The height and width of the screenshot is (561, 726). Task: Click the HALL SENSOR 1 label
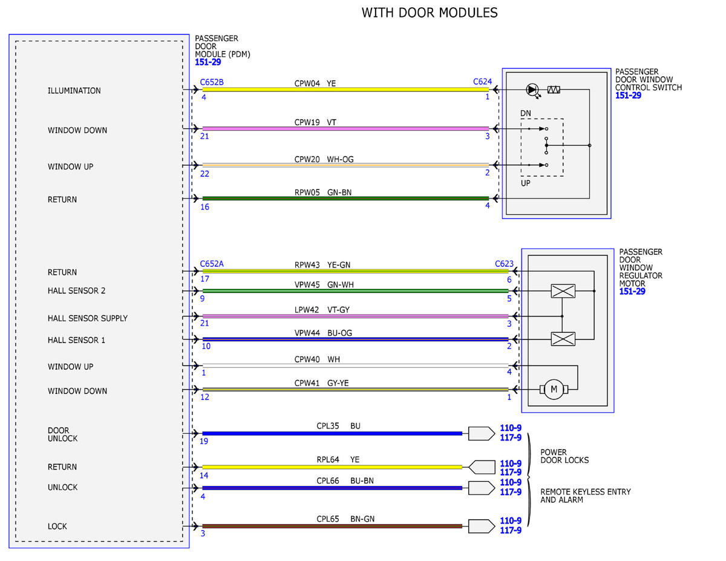(x=77, y=340)
